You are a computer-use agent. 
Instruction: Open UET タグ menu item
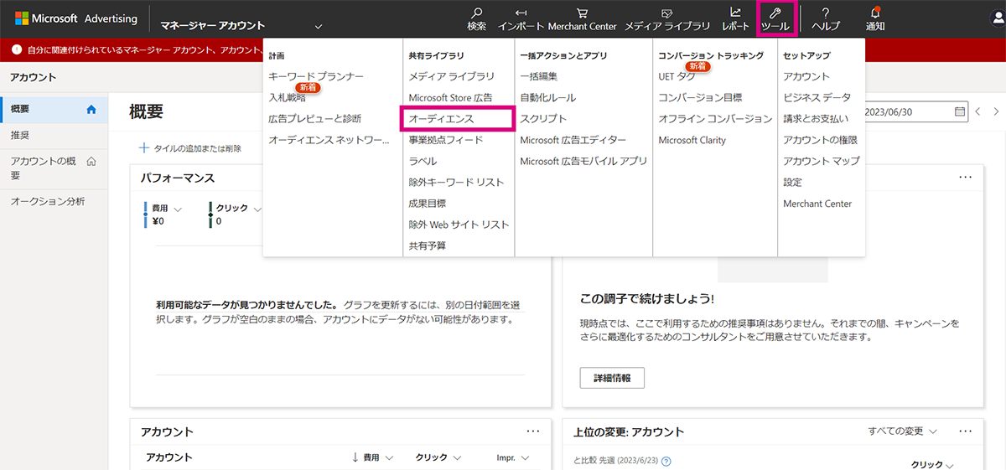coord(677,76)
